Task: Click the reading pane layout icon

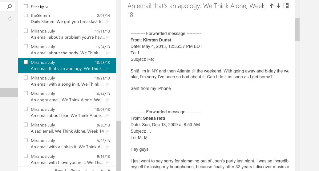Action: pyautogui.click(x=286, y=6)
